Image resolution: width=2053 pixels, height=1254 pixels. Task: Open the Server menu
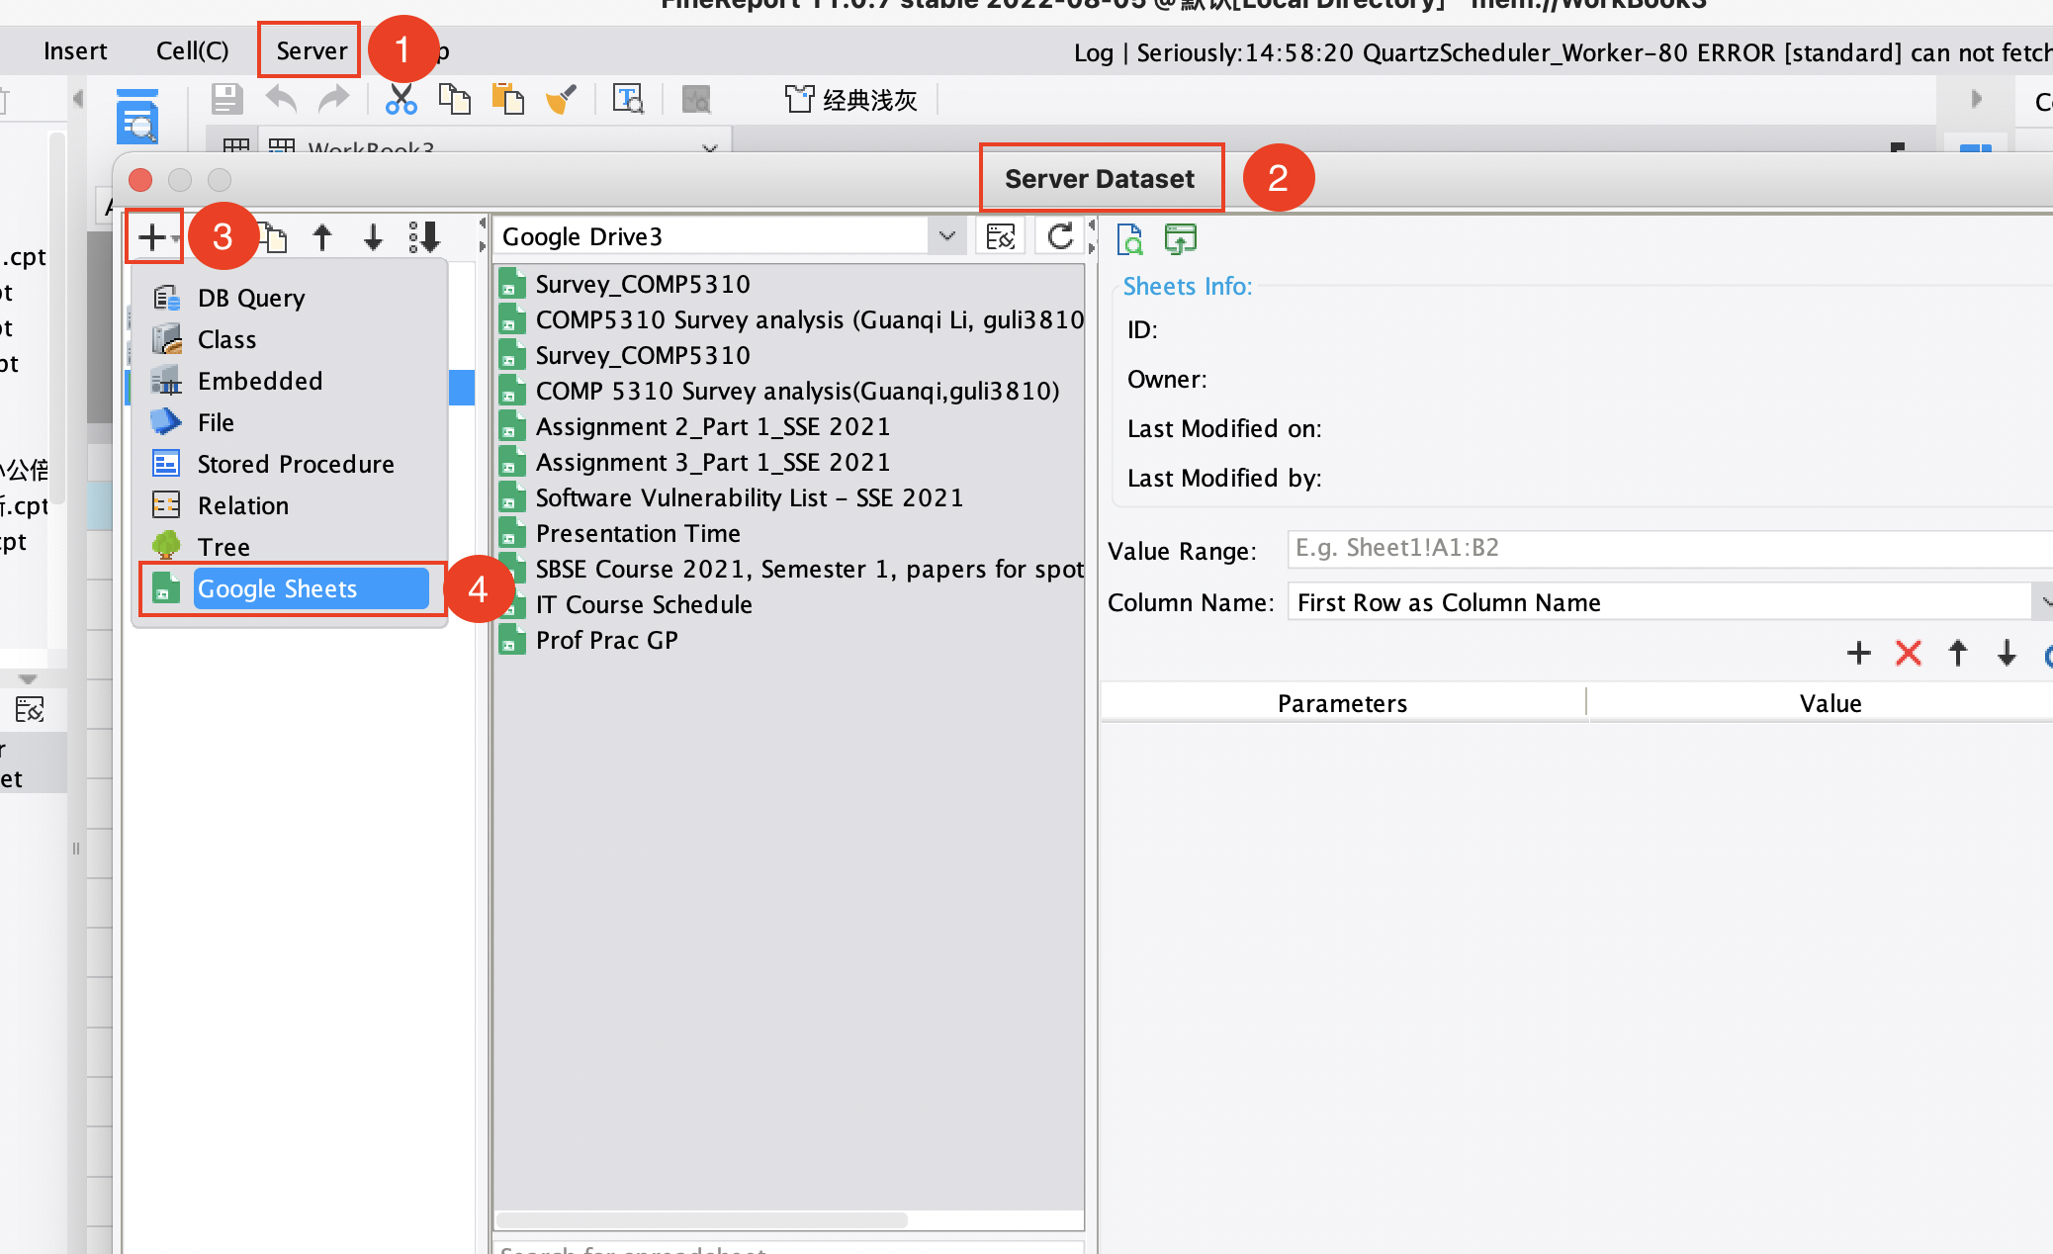(x=308, y=49)
